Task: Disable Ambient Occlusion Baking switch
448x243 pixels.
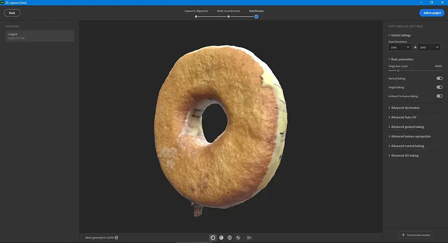Action: 439,96
